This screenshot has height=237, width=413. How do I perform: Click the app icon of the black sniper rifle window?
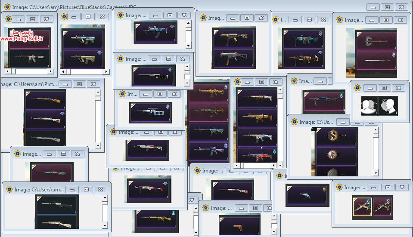tap(121, 58)
